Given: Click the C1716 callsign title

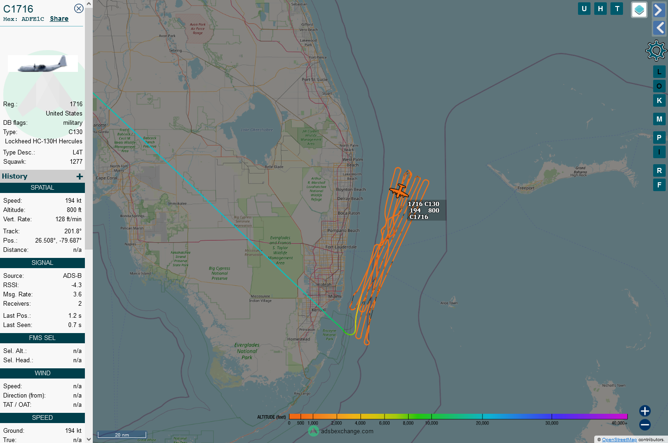Looking at the screenshot, I should point(18,9).
